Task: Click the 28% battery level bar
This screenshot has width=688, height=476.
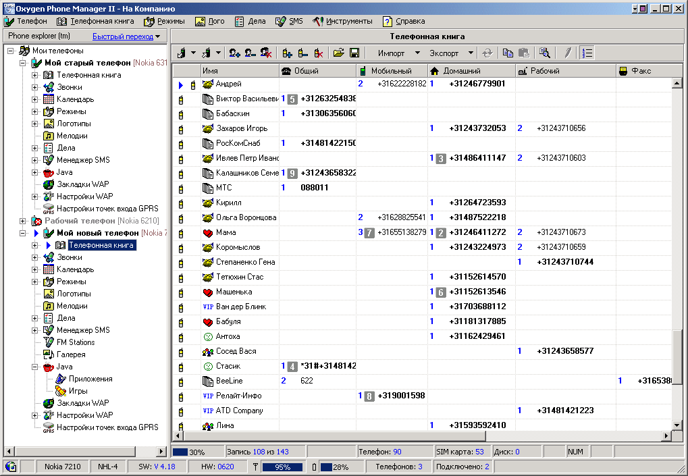Action: click(x=340, y=467)
